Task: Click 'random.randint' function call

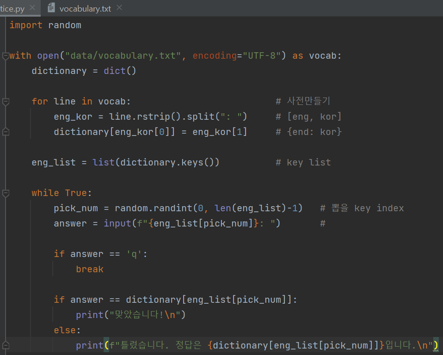Action: pyautogui.click(x=154, y=208)
